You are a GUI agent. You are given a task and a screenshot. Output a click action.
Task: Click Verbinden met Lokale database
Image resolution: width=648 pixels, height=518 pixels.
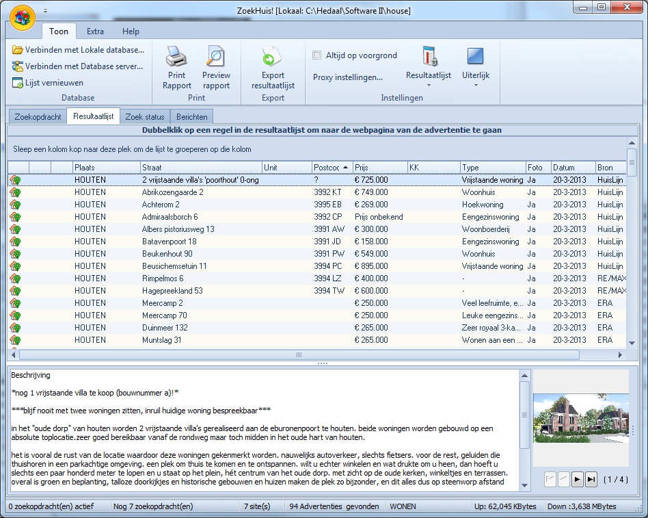[79, 50]
